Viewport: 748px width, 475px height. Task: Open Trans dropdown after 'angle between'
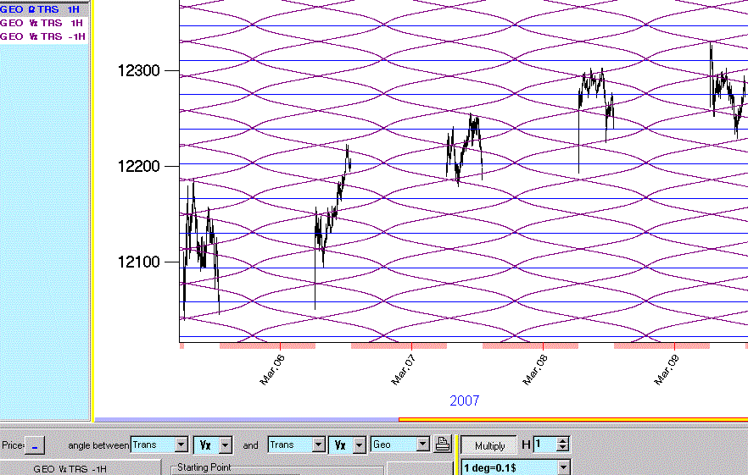point(159,445)
